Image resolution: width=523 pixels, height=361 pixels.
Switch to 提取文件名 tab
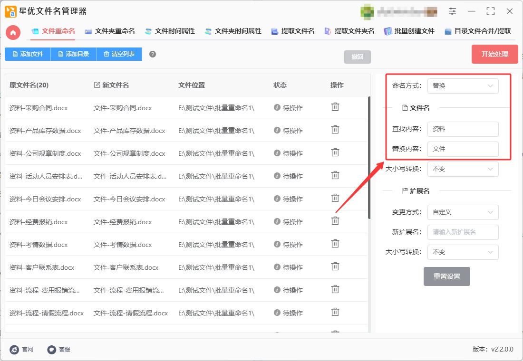293,31
